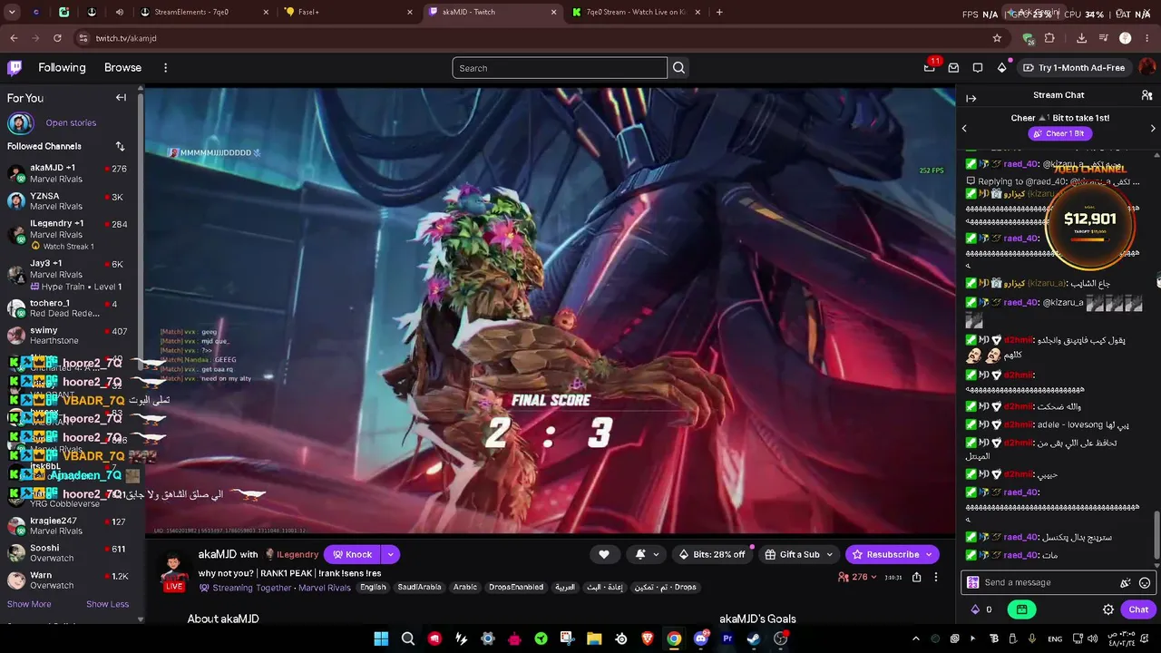
Task: Bookmark this page with the star icon
Action: [x=997, y=38]
